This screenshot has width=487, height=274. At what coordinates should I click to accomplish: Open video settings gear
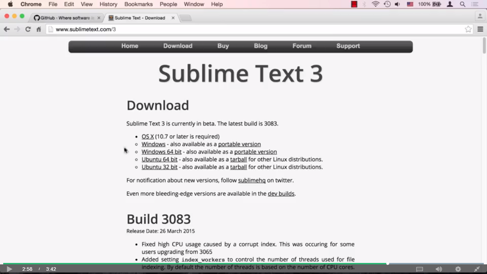[x=458, y=269]
